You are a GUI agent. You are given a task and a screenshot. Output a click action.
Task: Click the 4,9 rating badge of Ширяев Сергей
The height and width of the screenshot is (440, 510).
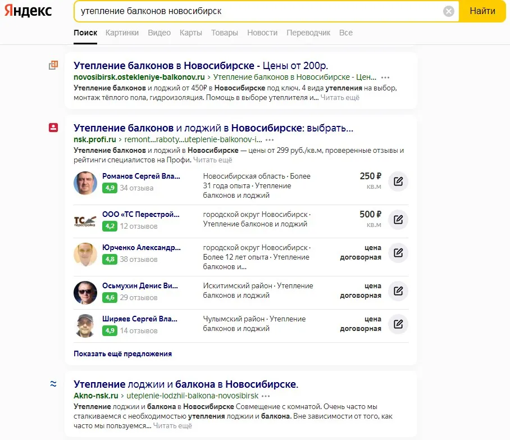coord(110,330)
